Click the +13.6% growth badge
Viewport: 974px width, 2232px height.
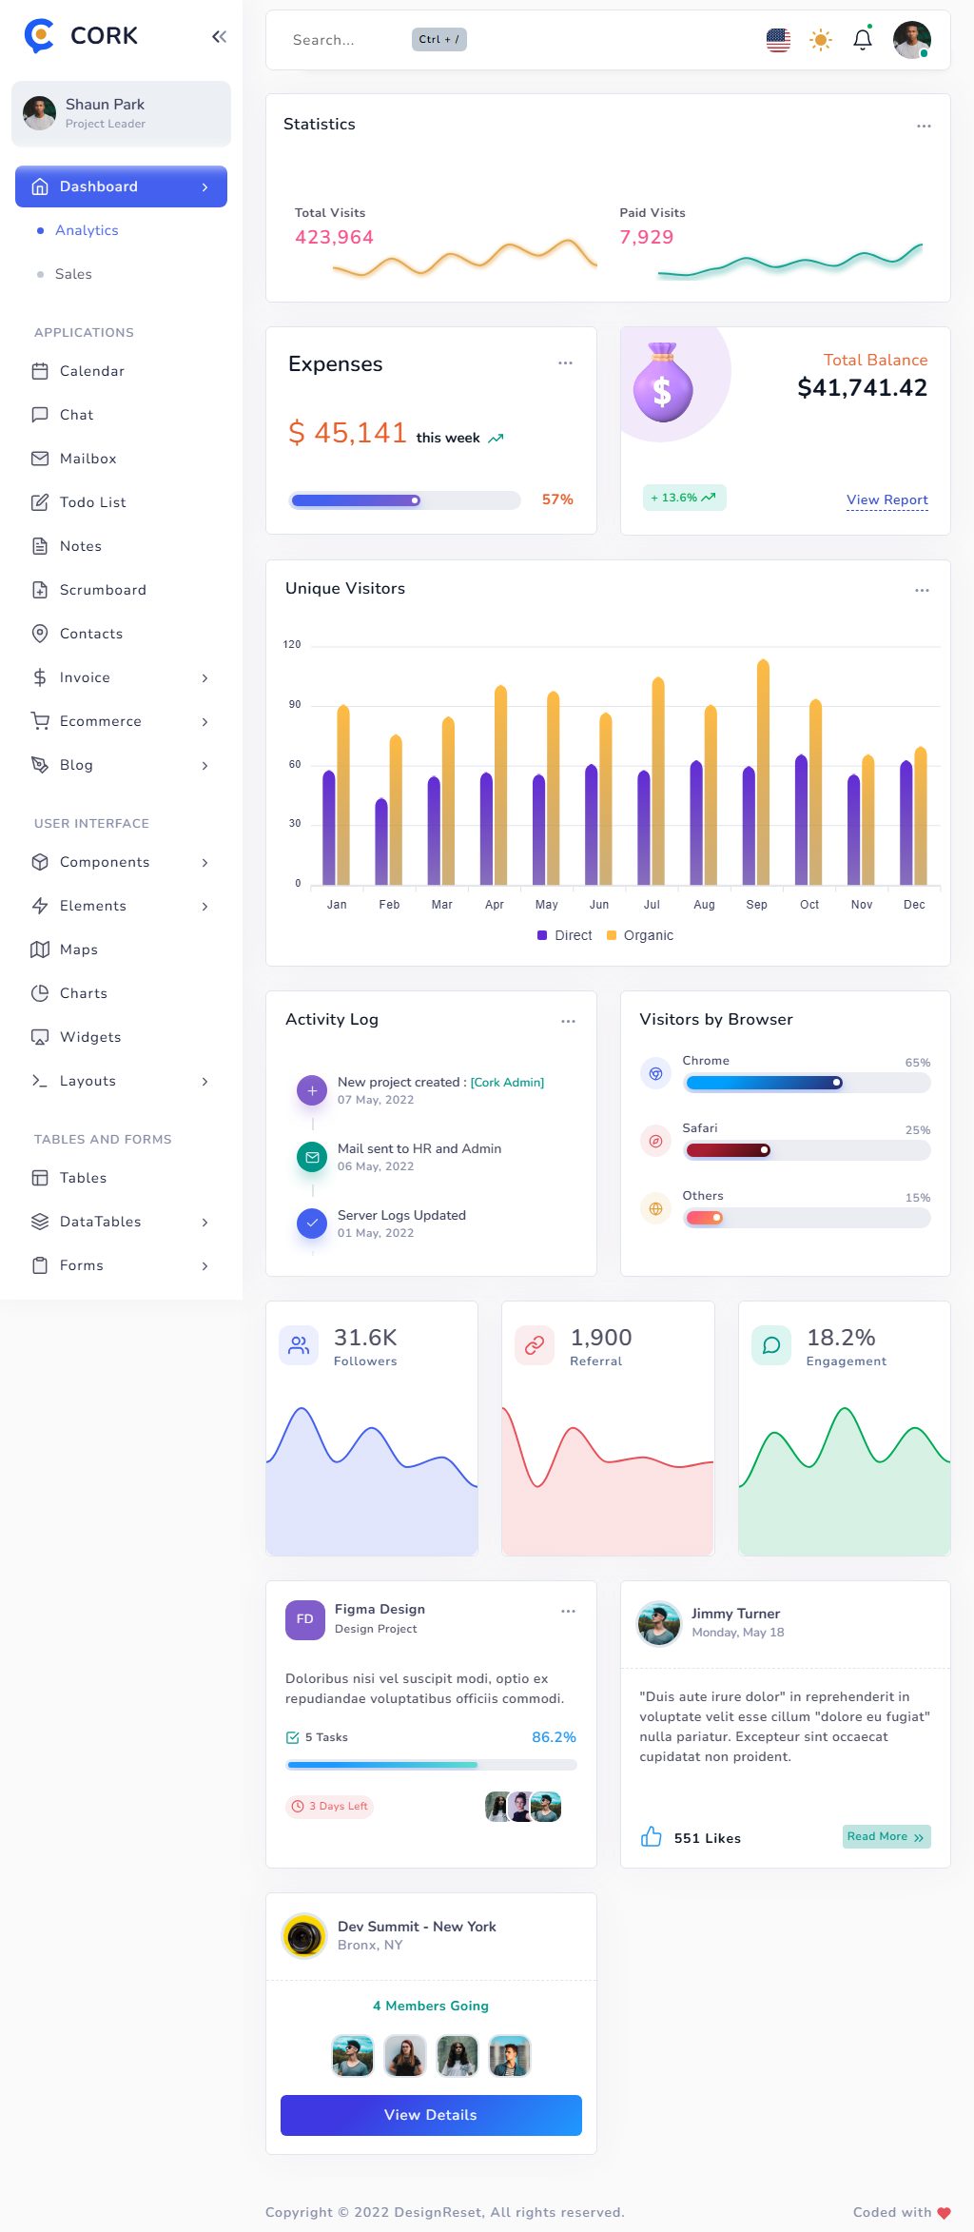click(x=684, y=498)
